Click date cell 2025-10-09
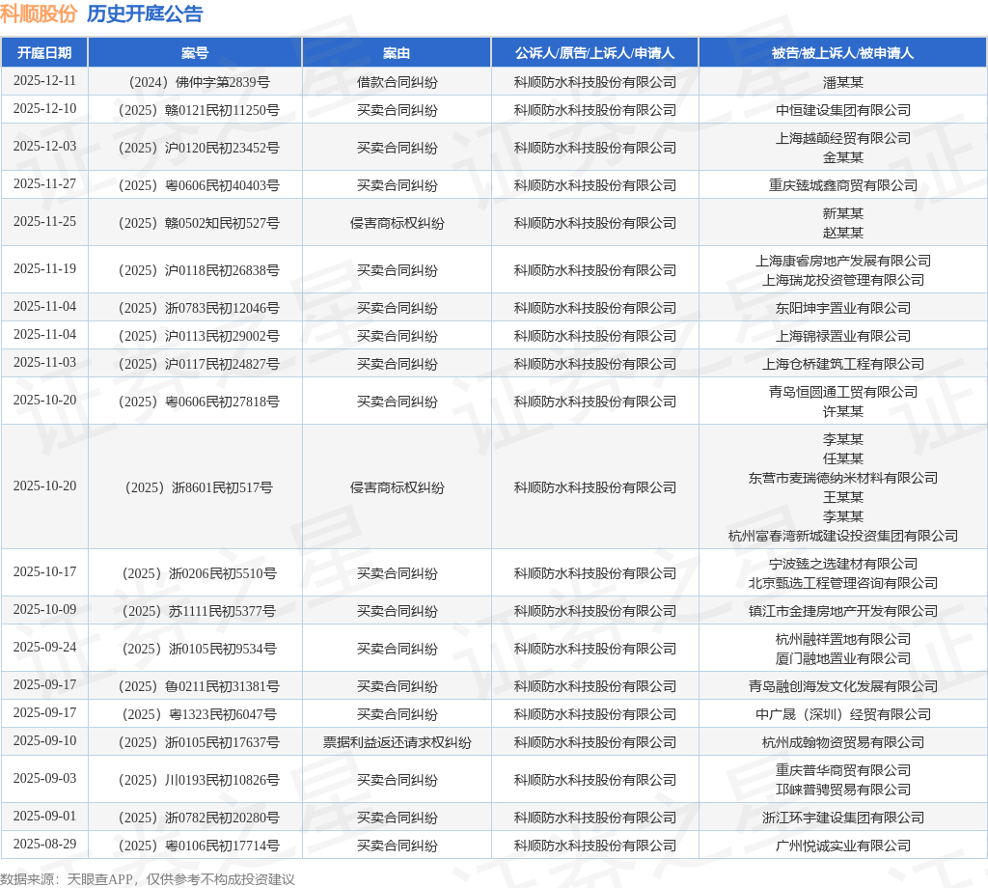This screenshot has height=888, width=988. 44,610
